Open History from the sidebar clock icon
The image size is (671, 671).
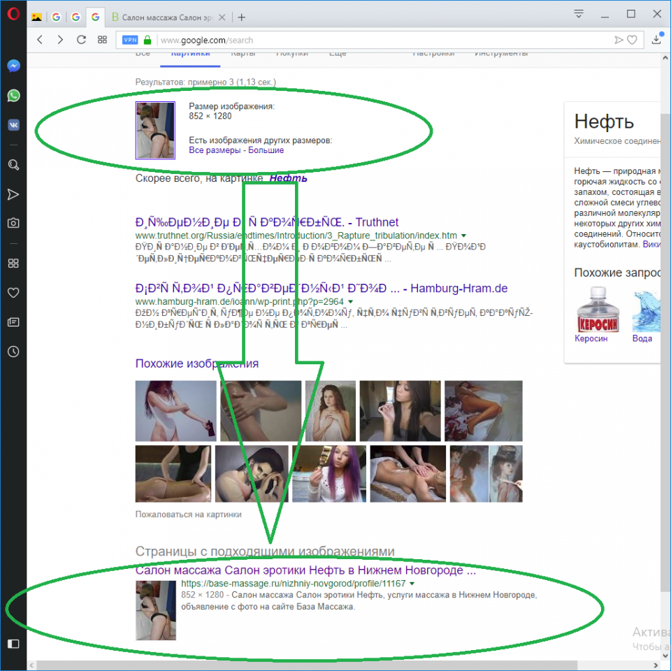[x=13, y=352]
